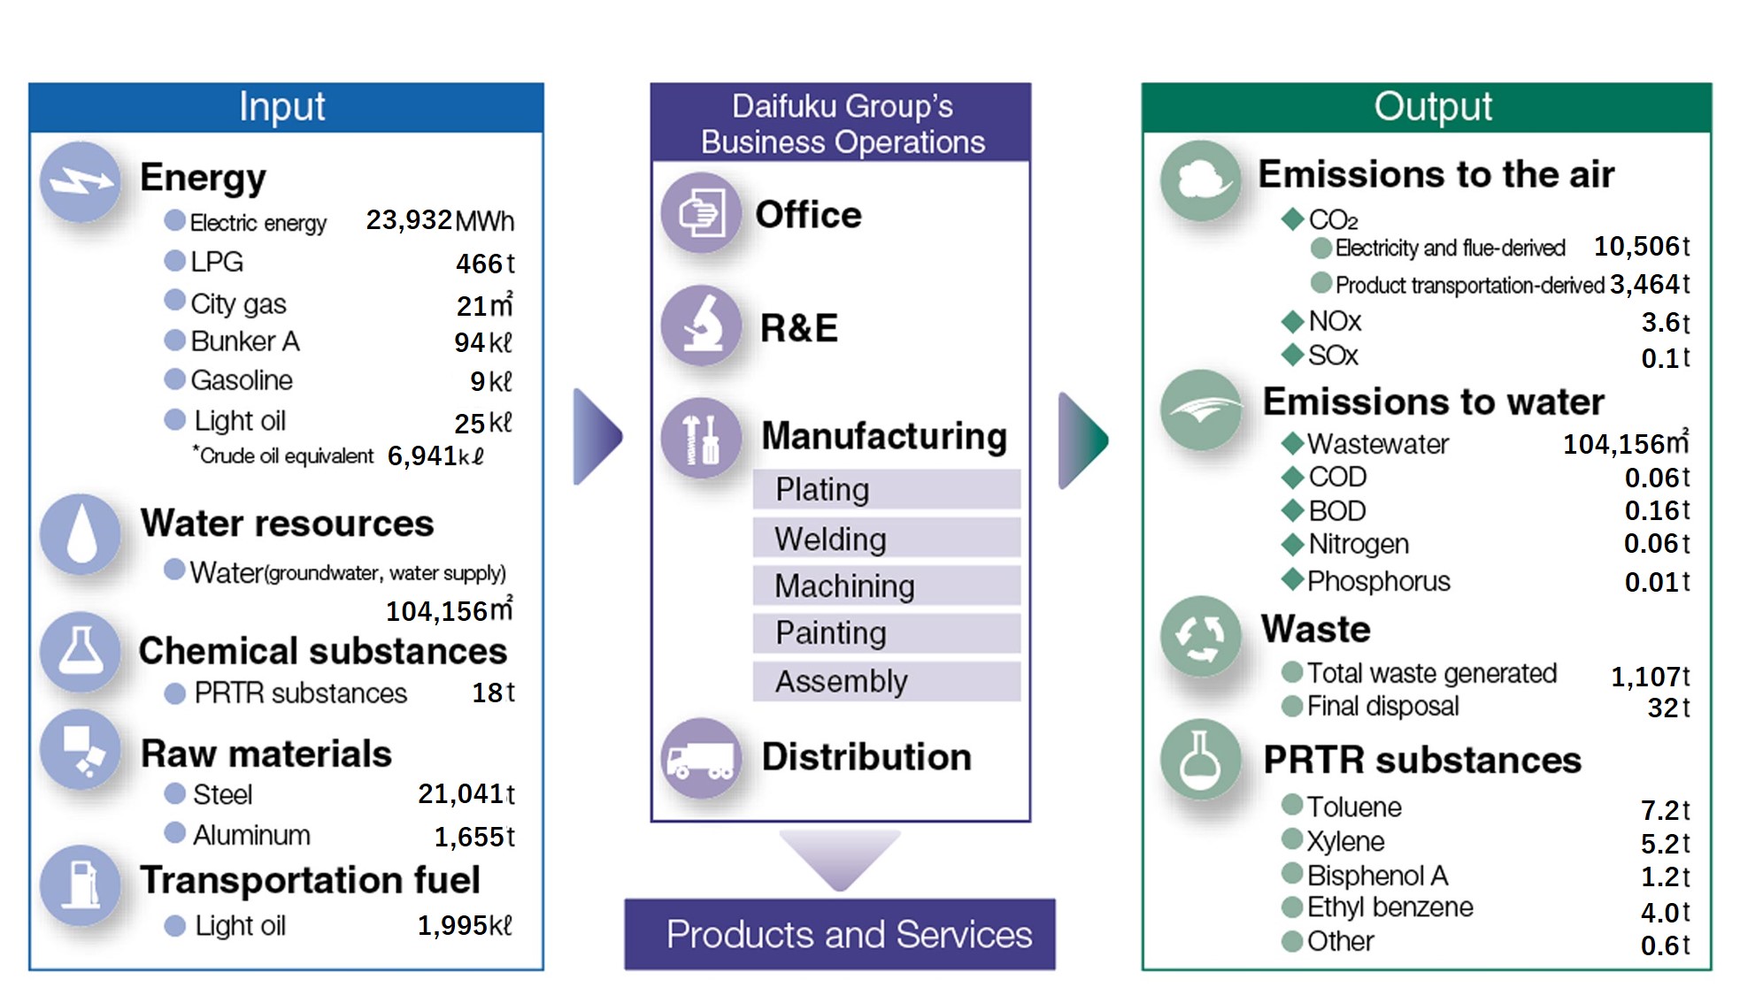This screenshot has height=995, width=1740.
Task: Click the Products and Services box
Action: (x=840, y=935)
